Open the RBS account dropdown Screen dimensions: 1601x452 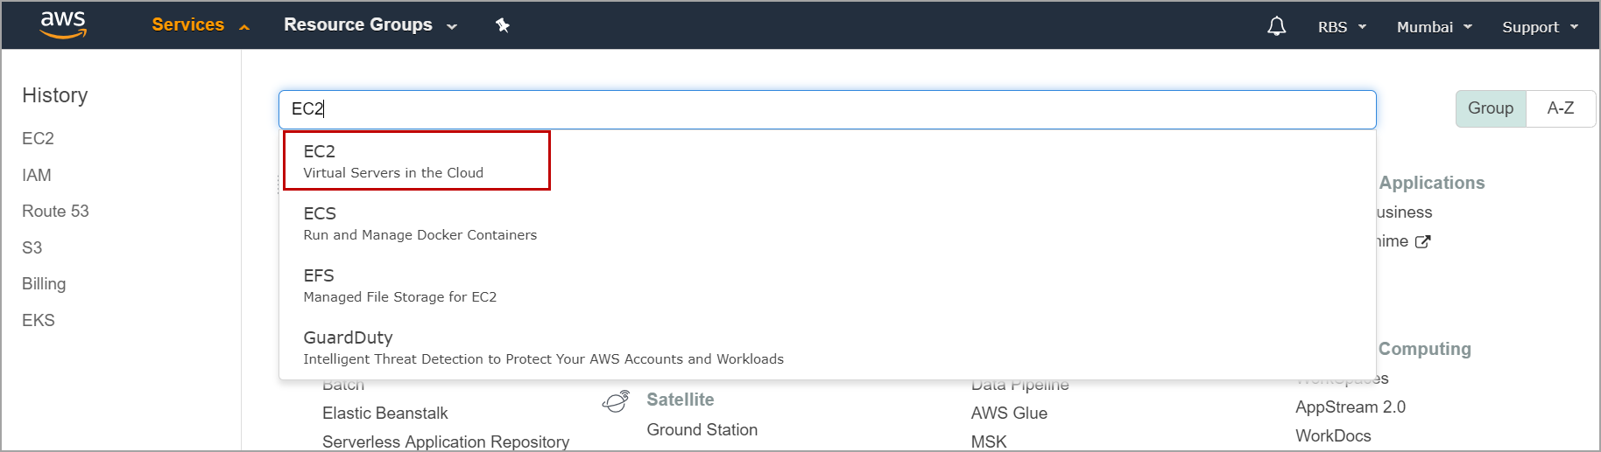[x=1342, y=27]
